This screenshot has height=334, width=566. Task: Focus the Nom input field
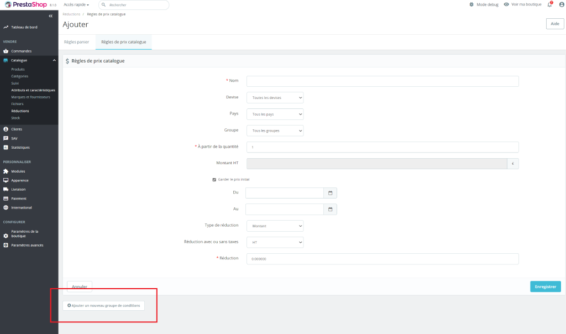[x=382, y=81]
